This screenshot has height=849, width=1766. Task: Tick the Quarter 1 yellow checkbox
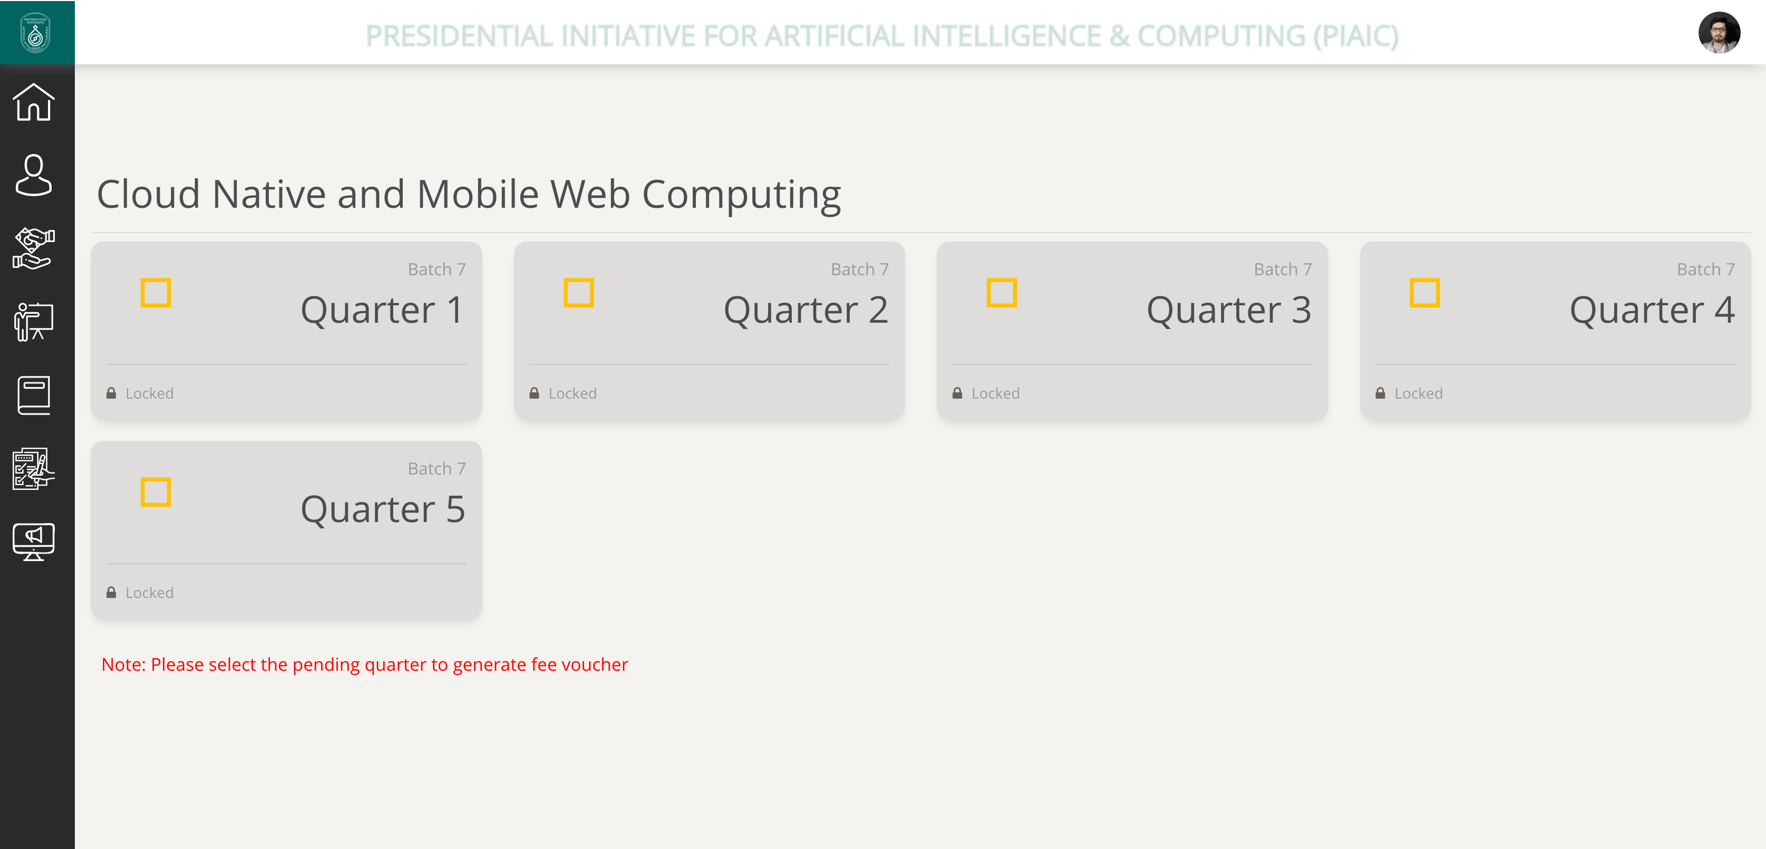click(156, 293)
